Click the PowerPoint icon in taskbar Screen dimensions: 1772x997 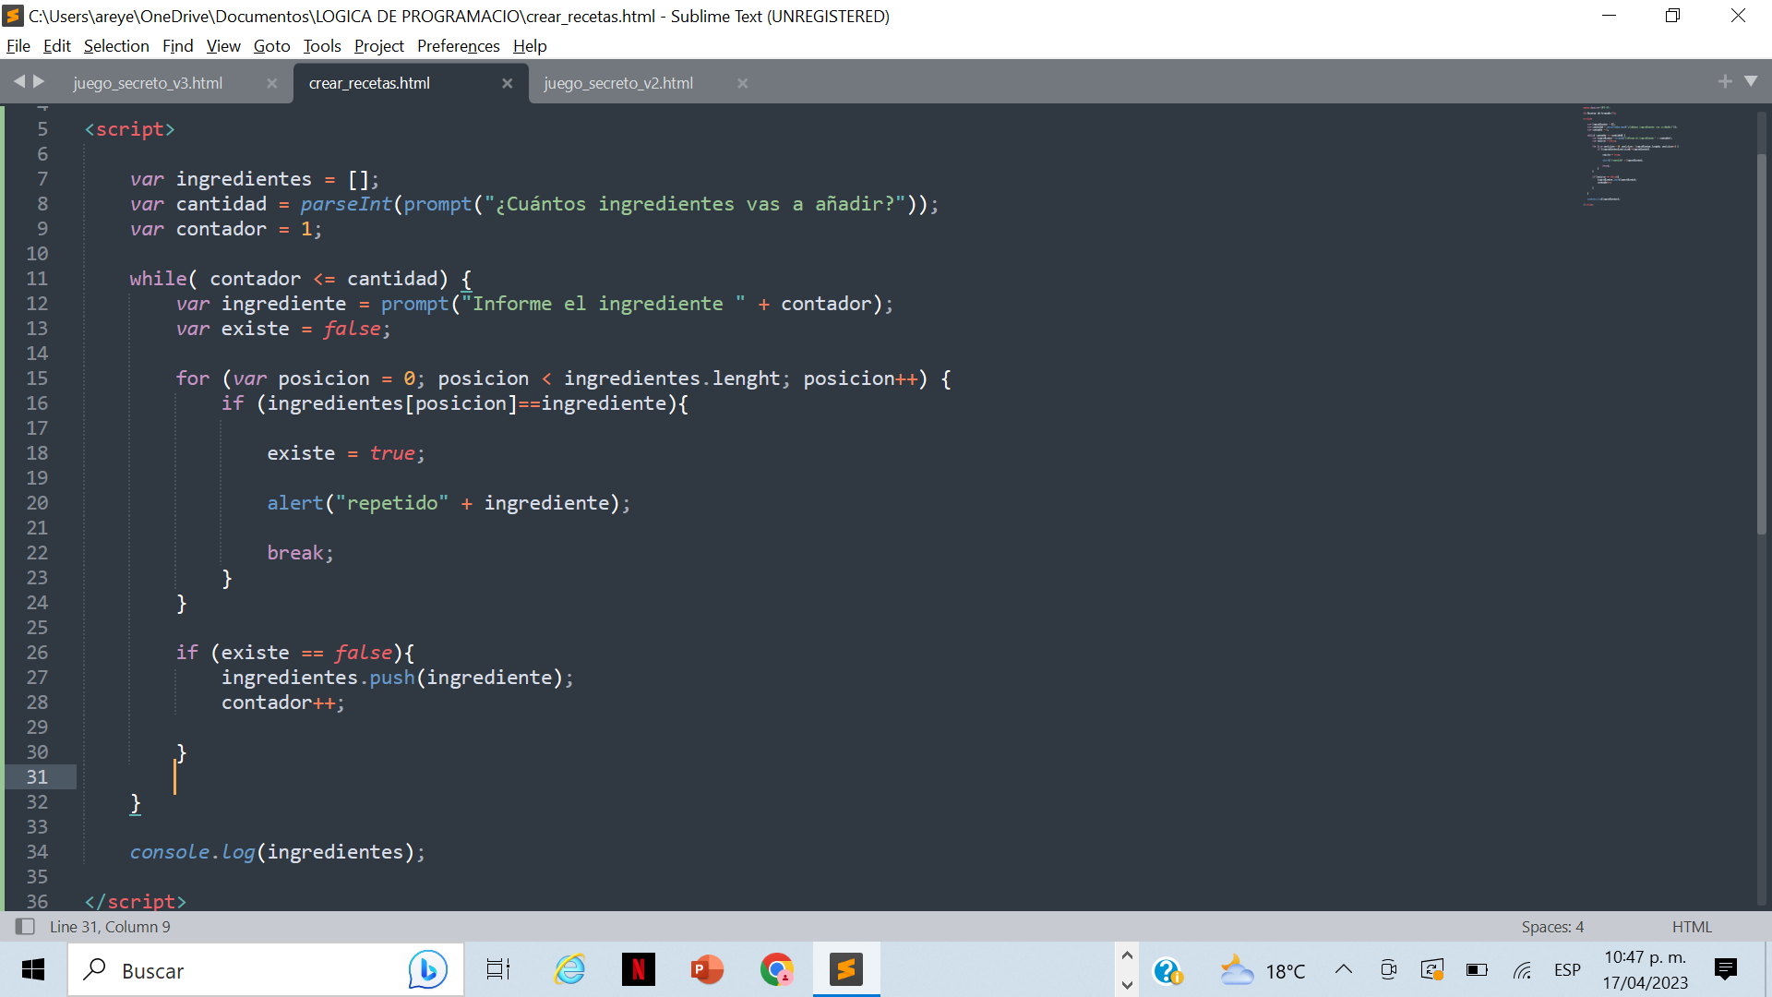[x=707, y=970]
